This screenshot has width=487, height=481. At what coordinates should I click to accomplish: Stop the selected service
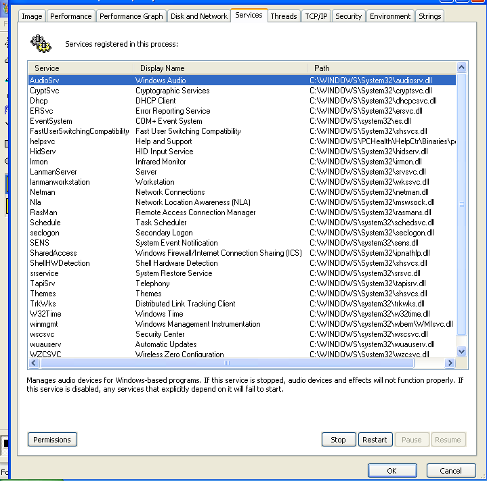339,440
